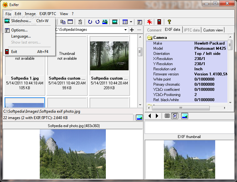The image size is (237, 182).
Task: Click the checklist window toolbar icon
Action: click(140, 22)
